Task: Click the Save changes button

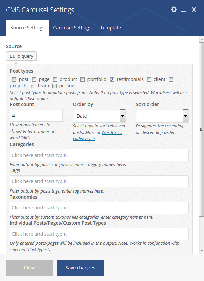Action: pyautogui.click(x=80, y=268)
